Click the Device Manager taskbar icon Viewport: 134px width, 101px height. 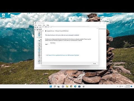point(83,86)
